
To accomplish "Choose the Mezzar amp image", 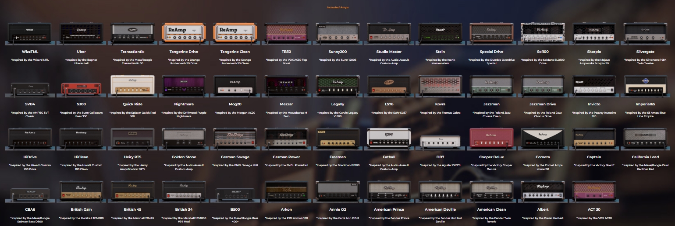I will (x=286, y=85).
